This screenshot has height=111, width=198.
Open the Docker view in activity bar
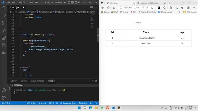click(x=4, y=53)
